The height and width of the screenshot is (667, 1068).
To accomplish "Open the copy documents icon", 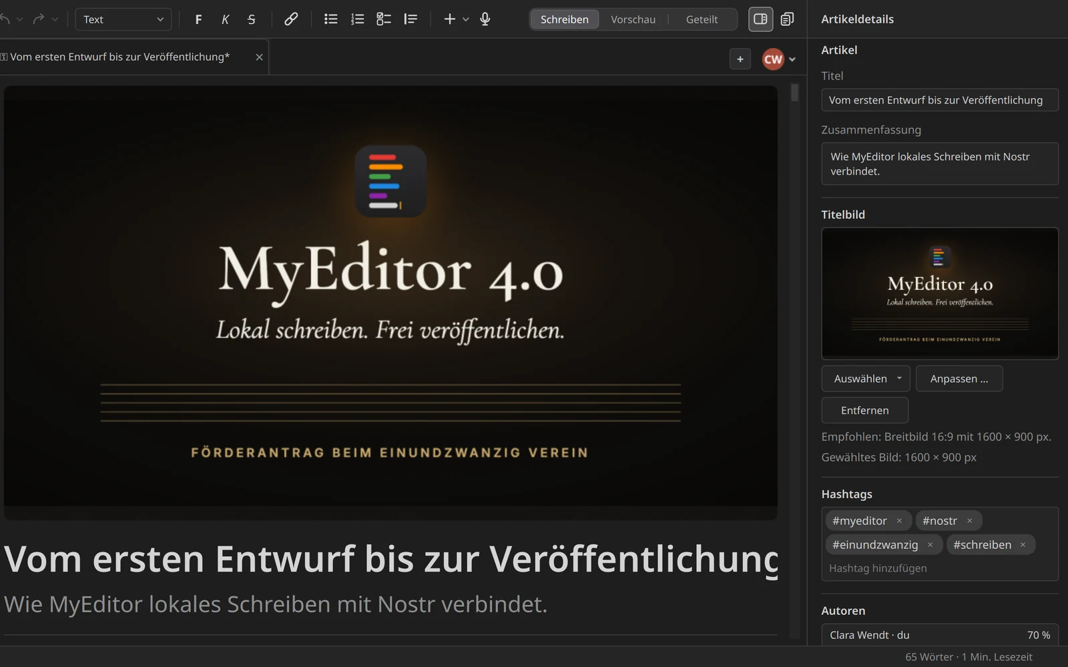I will [788, 19].
